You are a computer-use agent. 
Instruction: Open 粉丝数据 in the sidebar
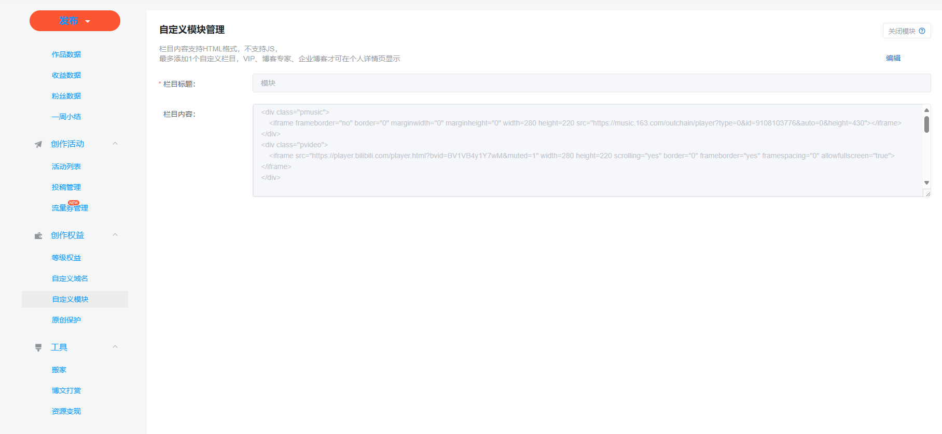pyautogui.click(x=66, y=96)
